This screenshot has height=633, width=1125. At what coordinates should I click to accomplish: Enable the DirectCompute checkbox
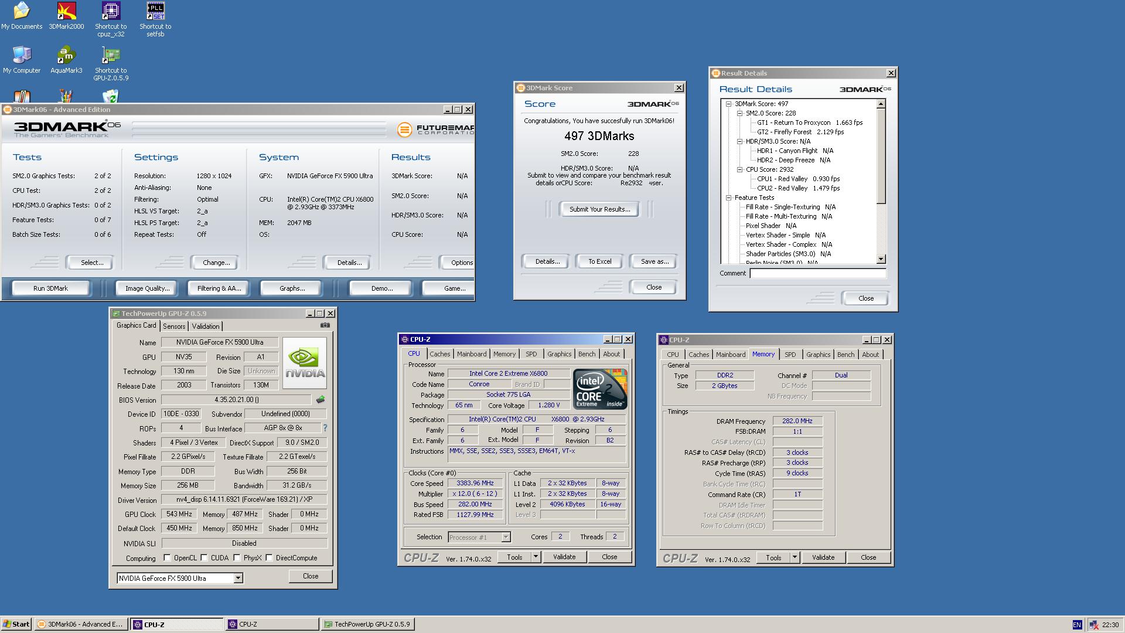pos(270,558)
